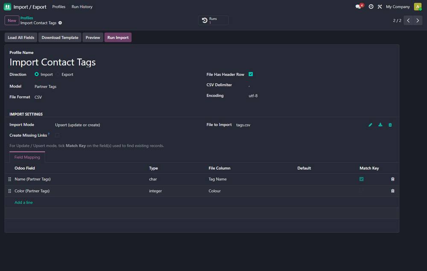The width and height of the screenshot is (427, 271).
Task: Open the Profiles menu
Action: pos(59,6)
